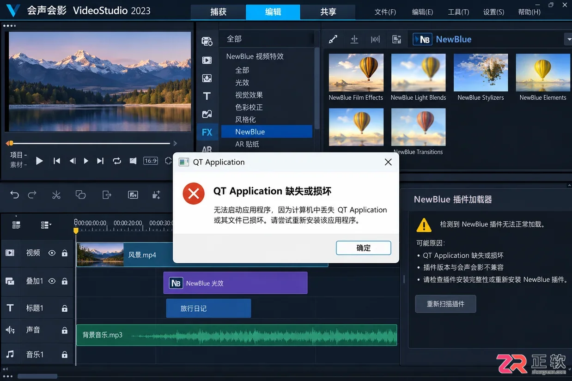Viewport: 572px width, 381px height.
Task: Step back one frame in preview
Action: point(73,161)
